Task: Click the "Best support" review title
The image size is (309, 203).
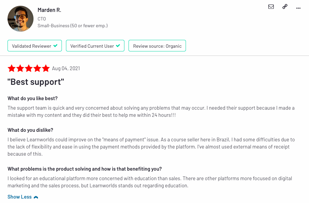Action: tap(36, 82)
